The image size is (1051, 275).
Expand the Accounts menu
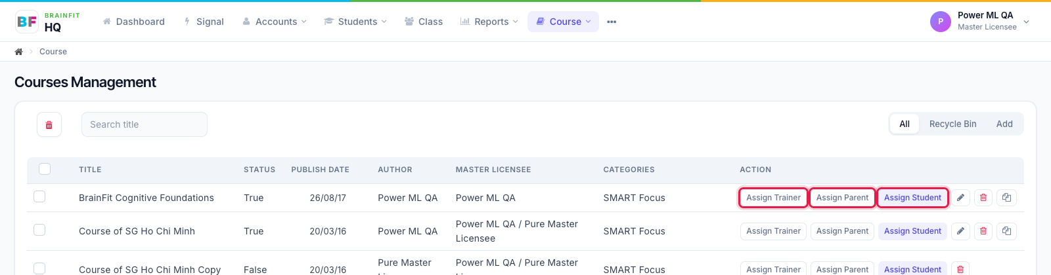[x=275, y=22]
